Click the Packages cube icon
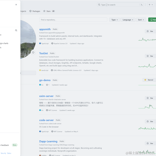The width and height of the screenshot is (156, 156). (31, 11)
